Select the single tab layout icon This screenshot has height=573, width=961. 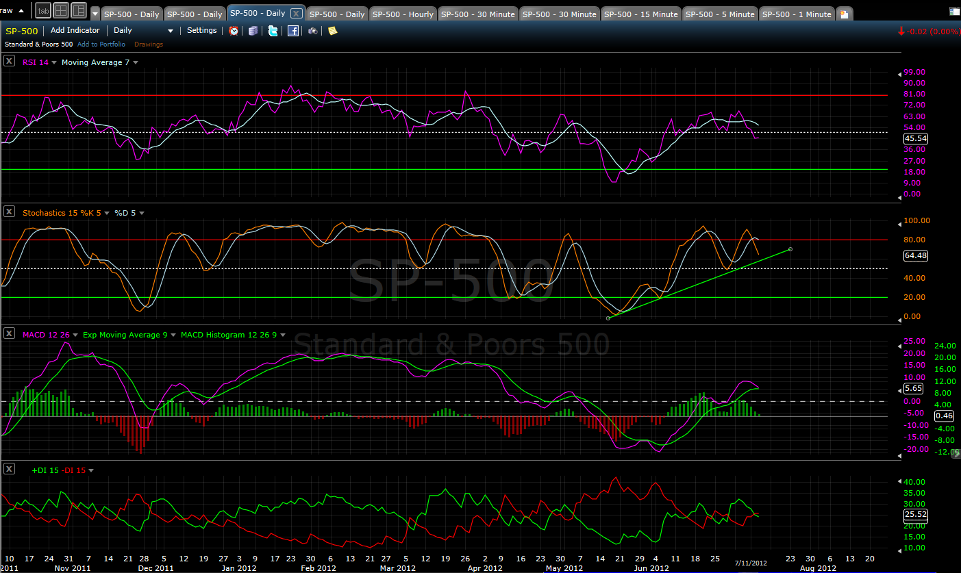[x=43, y=10]
